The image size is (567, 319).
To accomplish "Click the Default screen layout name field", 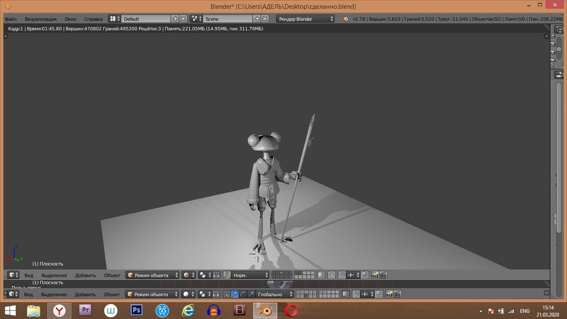I will click(x=145, y=19).
